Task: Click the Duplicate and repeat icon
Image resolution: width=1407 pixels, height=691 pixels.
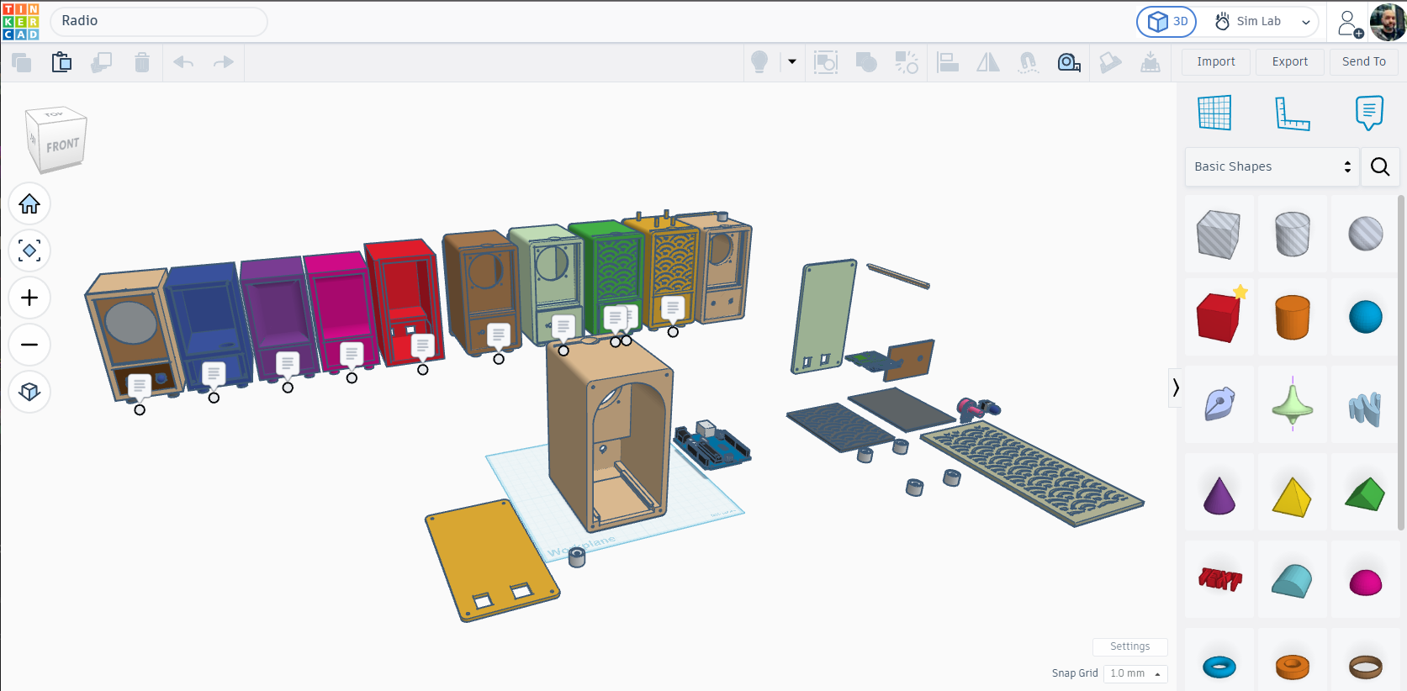Action: [102, 62]
